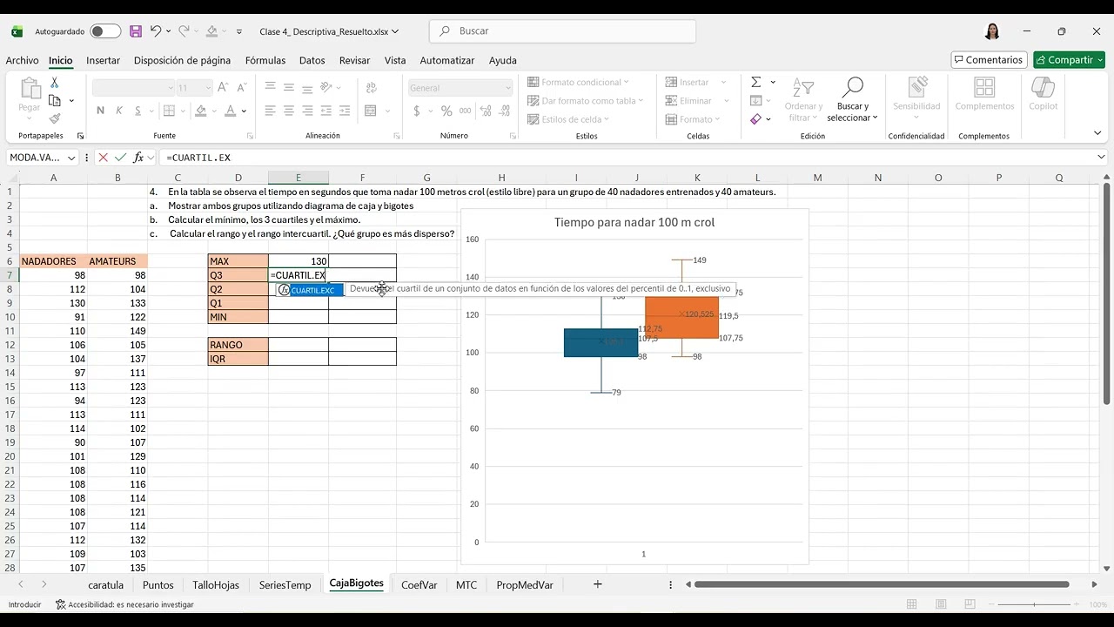Image resolution: width=1114 pixels, height=627 pixels.
Task: Open file name dropdown in title bar
Action: click(396, 31)
